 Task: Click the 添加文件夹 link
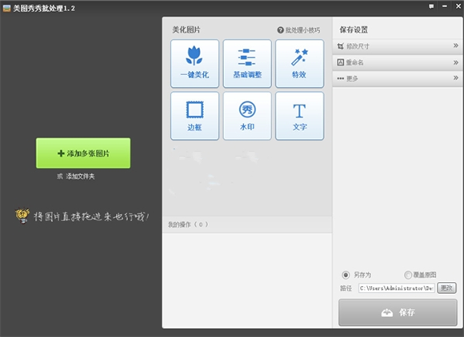point(80,176)
